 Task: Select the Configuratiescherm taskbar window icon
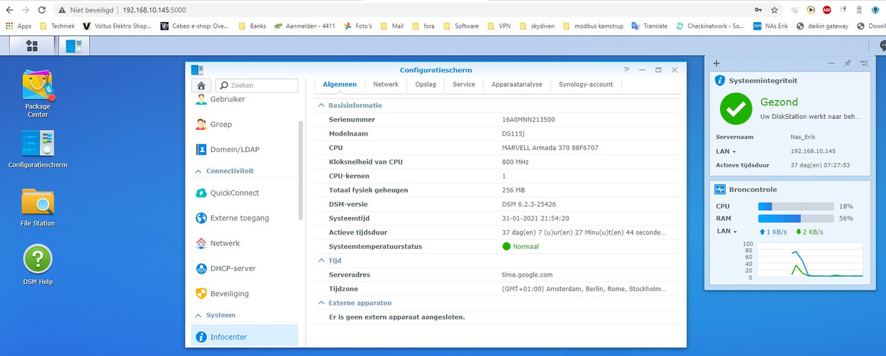74,46
